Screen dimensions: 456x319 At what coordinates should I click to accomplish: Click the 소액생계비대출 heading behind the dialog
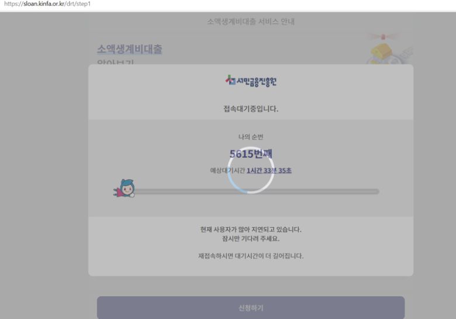coord(129,49)
